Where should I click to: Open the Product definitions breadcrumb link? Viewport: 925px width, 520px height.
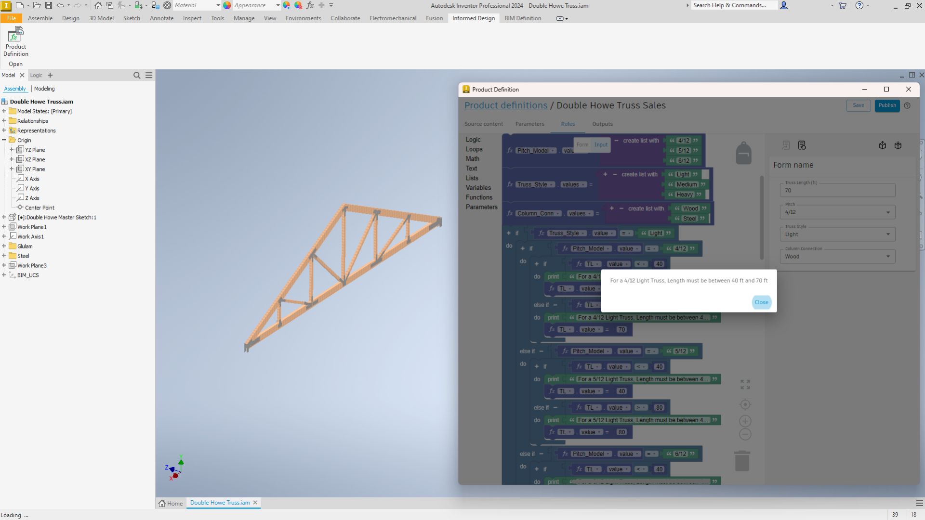[x=505, y=105]
